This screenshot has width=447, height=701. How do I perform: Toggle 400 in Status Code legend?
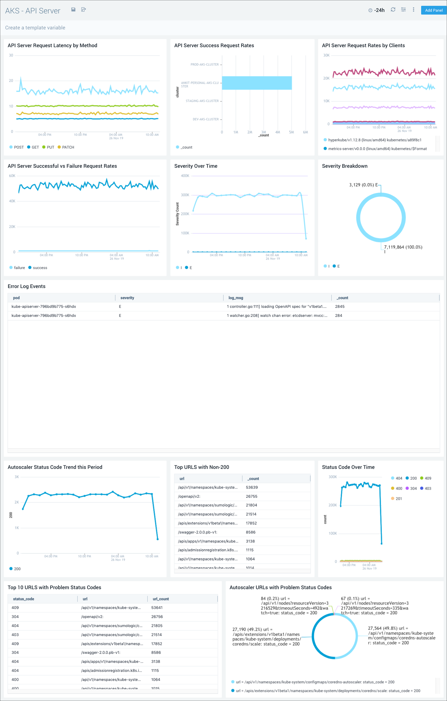[397, 488]
